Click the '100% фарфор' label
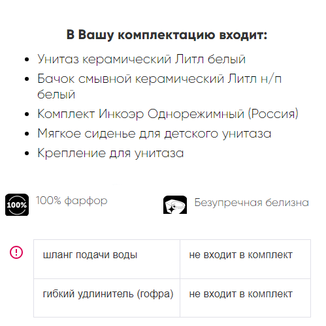Viewport: 326px width, 326px height. (x=72, y=201)
